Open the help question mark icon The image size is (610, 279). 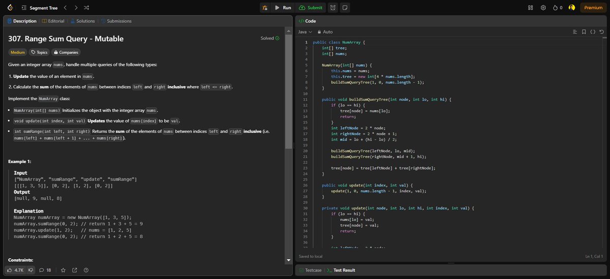tap(86, 270)
